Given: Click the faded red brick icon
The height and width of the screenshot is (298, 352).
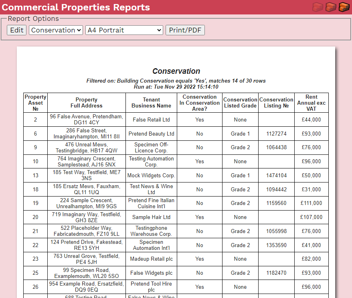Looking at the screenshot, I should pyautogui.click(x=318, y=7).
